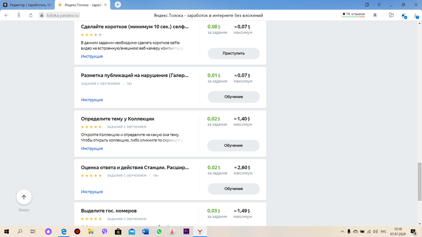The width and height of the screenshot is (422, 237).
Task: Open Task View on the taskbar
Action: coord(33,231)
